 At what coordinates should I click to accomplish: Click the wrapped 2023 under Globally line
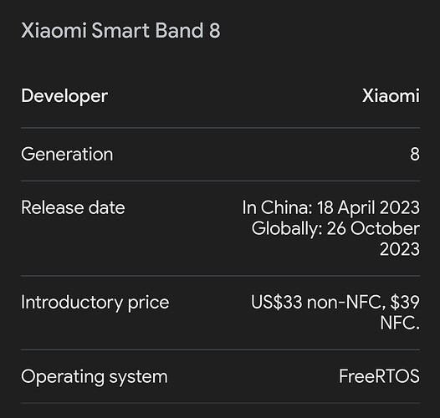click(400, 249)
